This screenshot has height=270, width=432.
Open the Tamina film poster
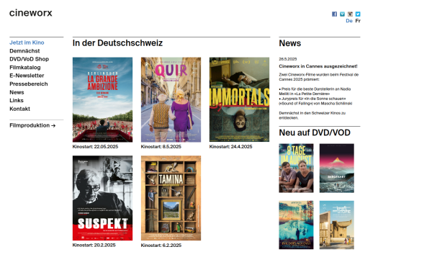[x=171, y=198]
